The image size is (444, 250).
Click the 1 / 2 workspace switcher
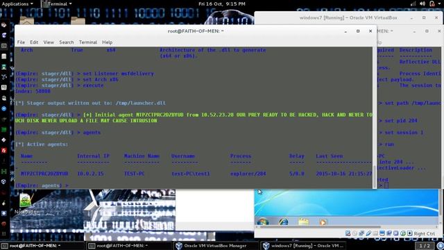pos(424,246)
